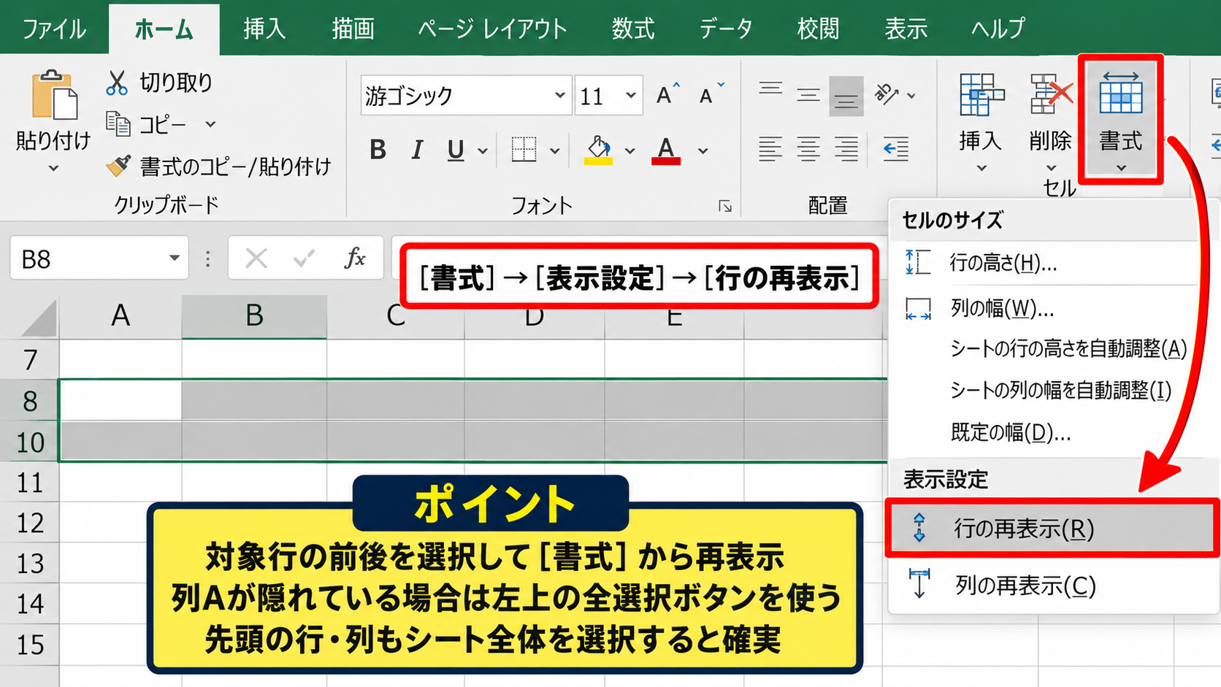The height and width of the screenshot is (687, 1221).
Task: Center text horizontally in cell
Action: pyautogui.click(x=808, y=149)
